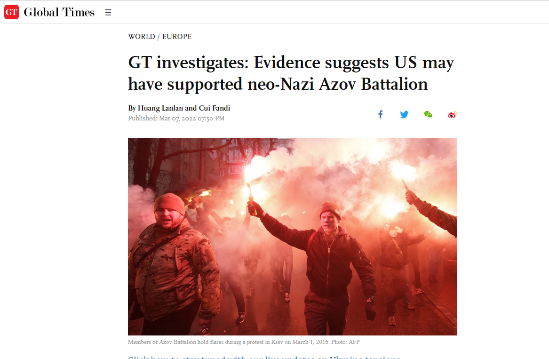Screen dimensions: 549x359
Task: Share article via Twitter bird icon
Action: coord(405,114)
